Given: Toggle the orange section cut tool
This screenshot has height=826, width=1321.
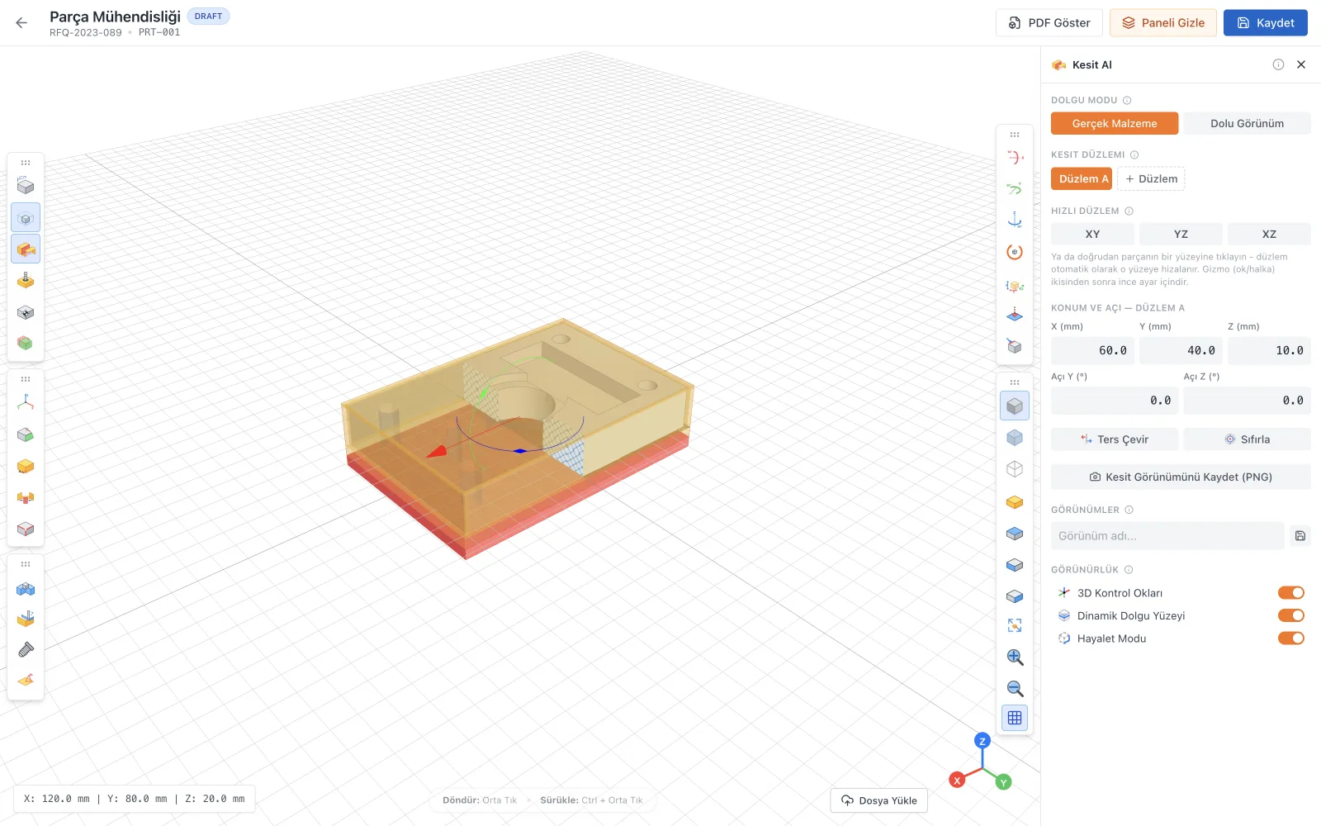Looking at the screenshot, I should [26, 249].
